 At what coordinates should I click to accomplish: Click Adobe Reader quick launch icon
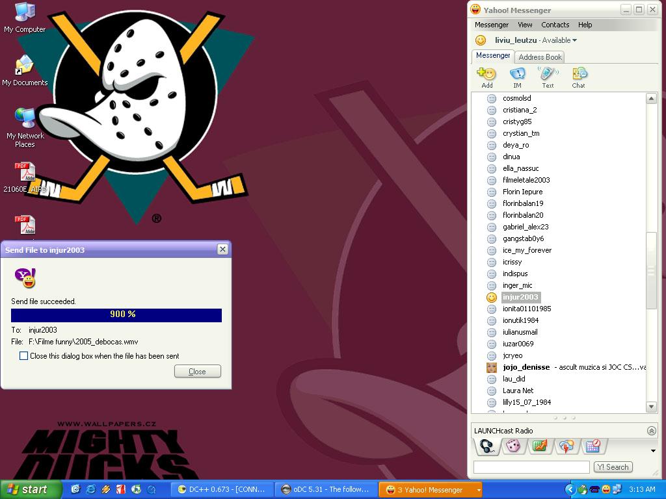[x=121, y=489]
